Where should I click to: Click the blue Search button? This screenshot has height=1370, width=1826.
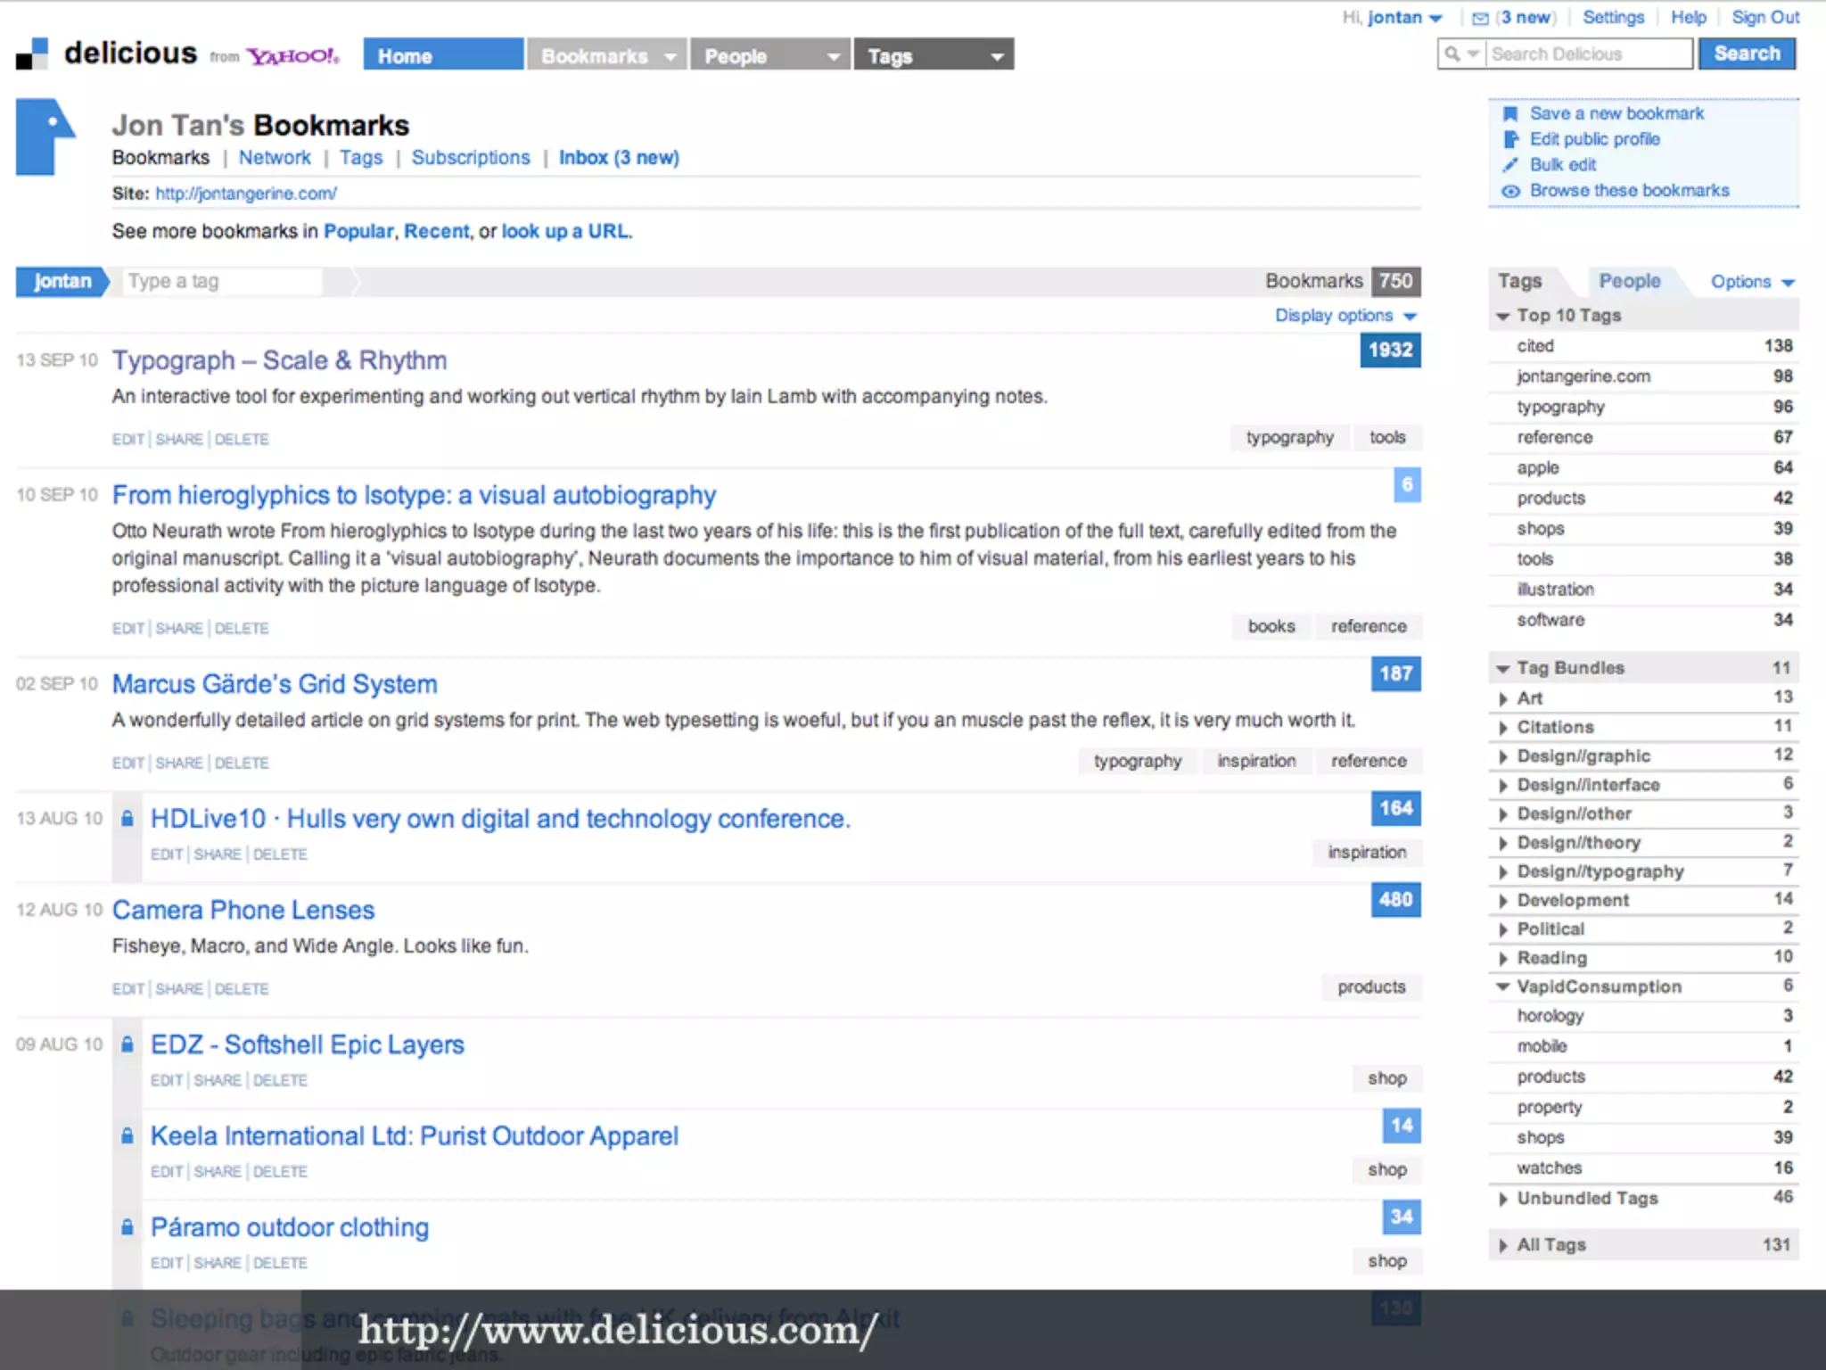click(1746, 54)
